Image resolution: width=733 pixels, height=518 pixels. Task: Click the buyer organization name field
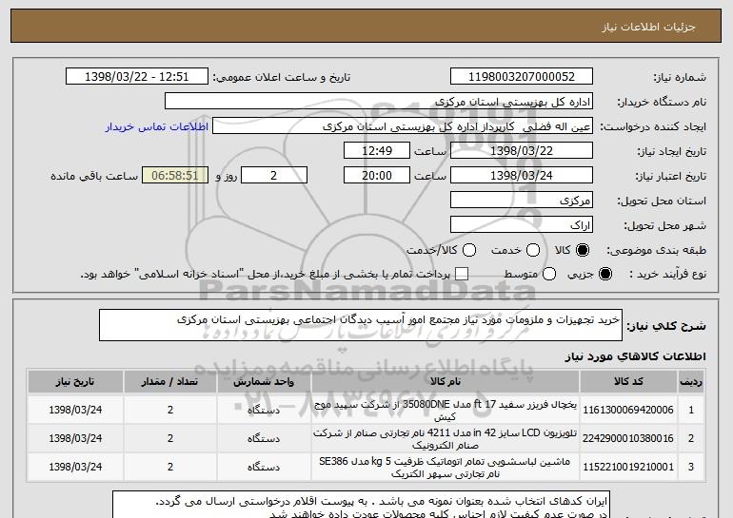[379, 102]
